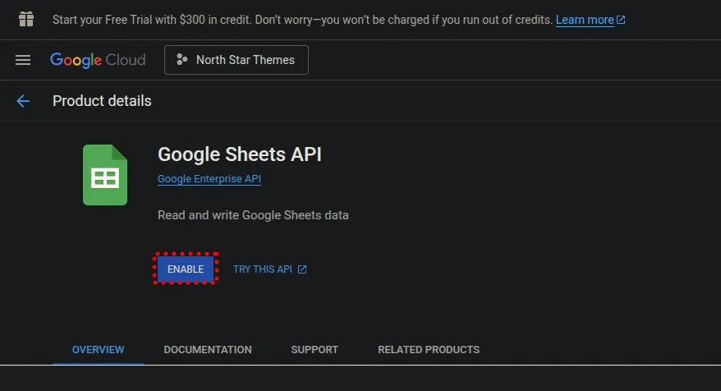The width and height of the screenshot is (721, 391).
Task: Switch to the Related Products tab
Action: pos(429,350)
